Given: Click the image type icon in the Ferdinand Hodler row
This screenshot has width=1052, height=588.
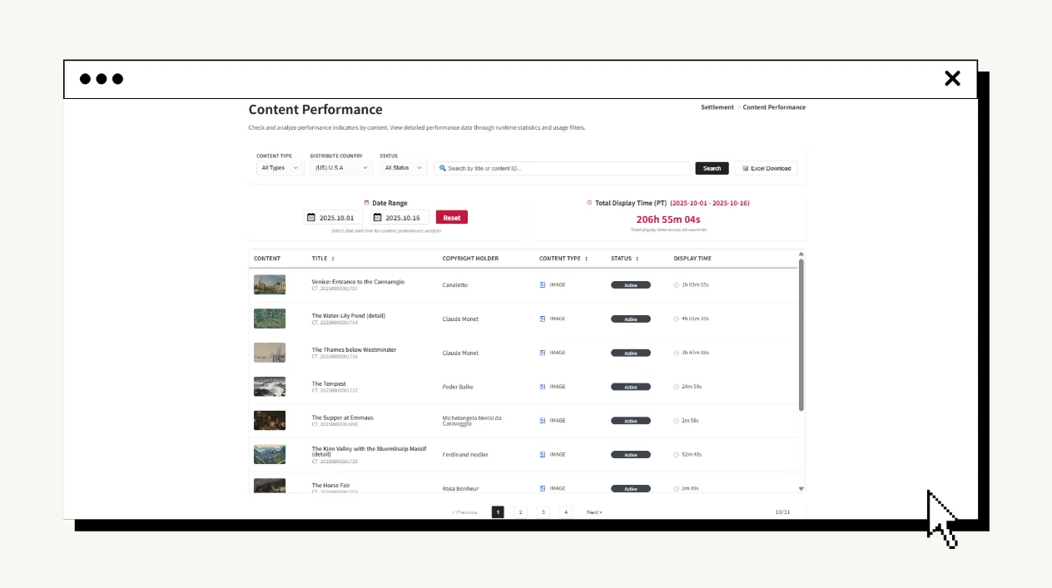Looking at the screenshot, I should pyautogui.click(x=543, y=455).
